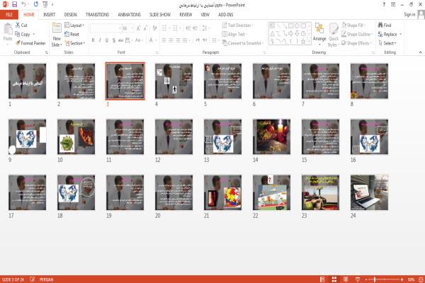Increase font size with the larger A icon
This screenshot has height=283, width=425.
point(139,28)
